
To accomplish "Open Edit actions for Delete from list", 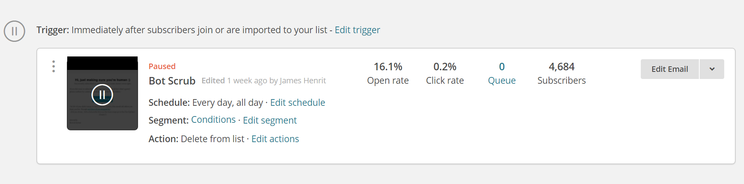I will click(275, 139).
